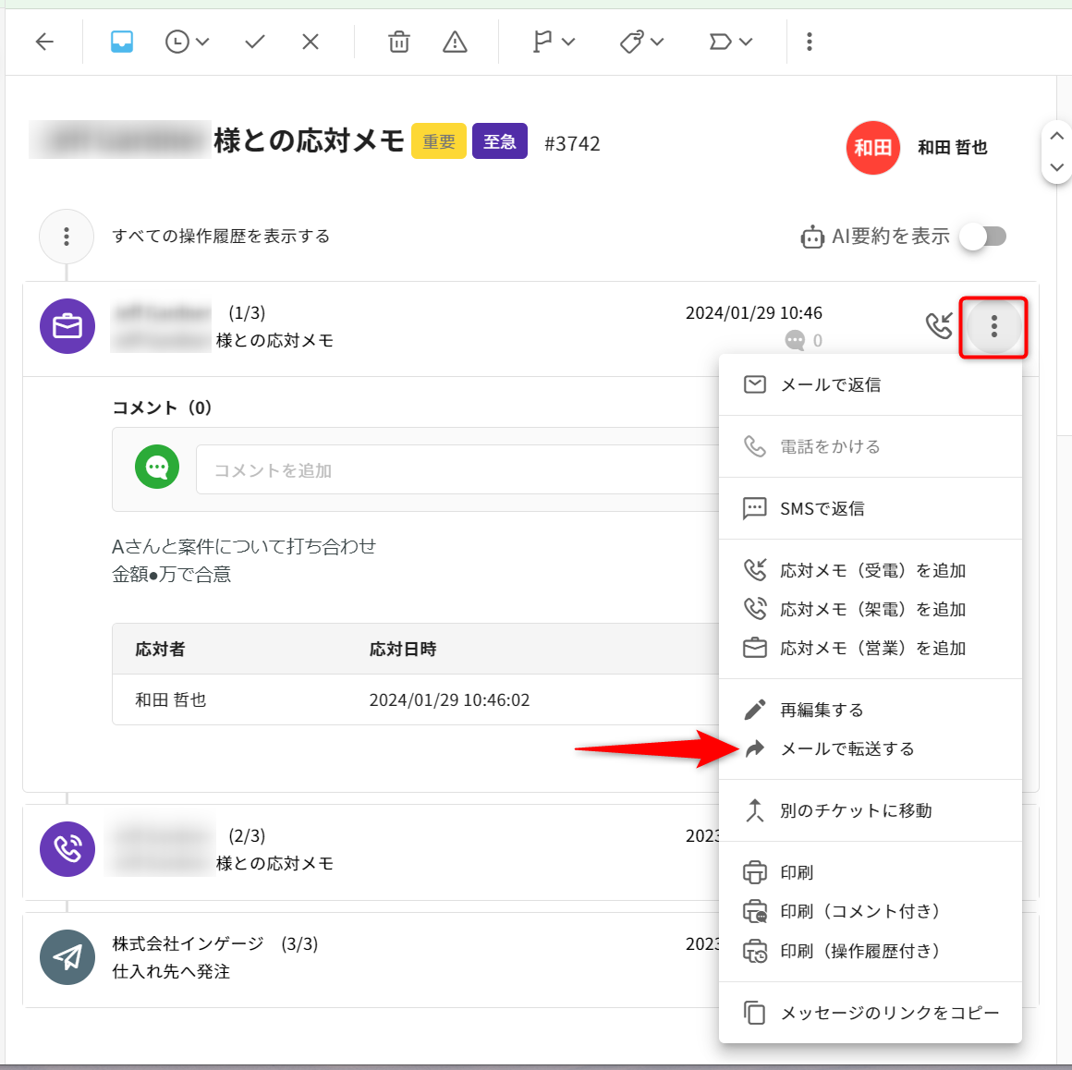
Task: Open the clock snooze dropdown
Action: 187,42
